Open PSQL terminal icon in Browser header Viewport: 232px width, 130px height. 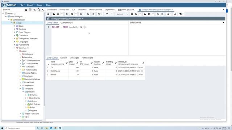[43, 10]
